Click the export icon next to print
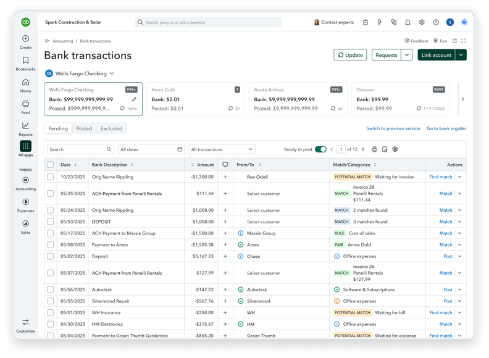Screen dimensions: 489x358 click(385, 149)
